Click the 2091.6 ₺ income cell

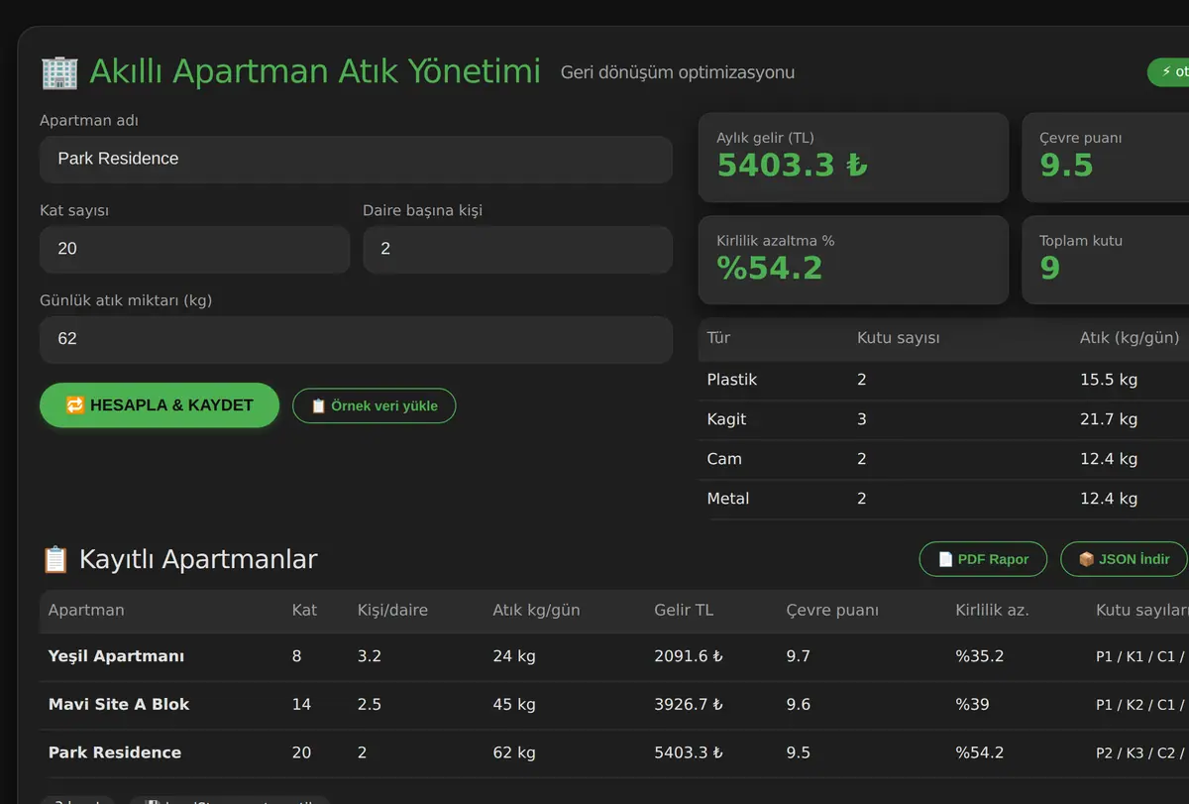[x=688, y=656]
